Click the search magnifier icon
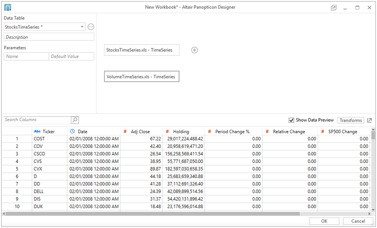The height and width of the screenshot is (228, 377). tap(75, 120)
